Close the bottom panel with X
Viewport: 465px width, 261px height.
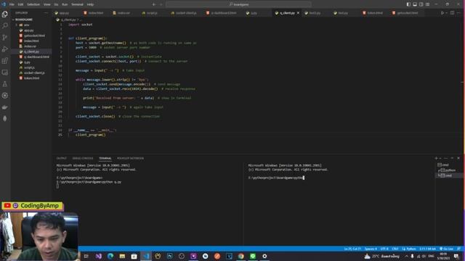click(x=458, y=158)
